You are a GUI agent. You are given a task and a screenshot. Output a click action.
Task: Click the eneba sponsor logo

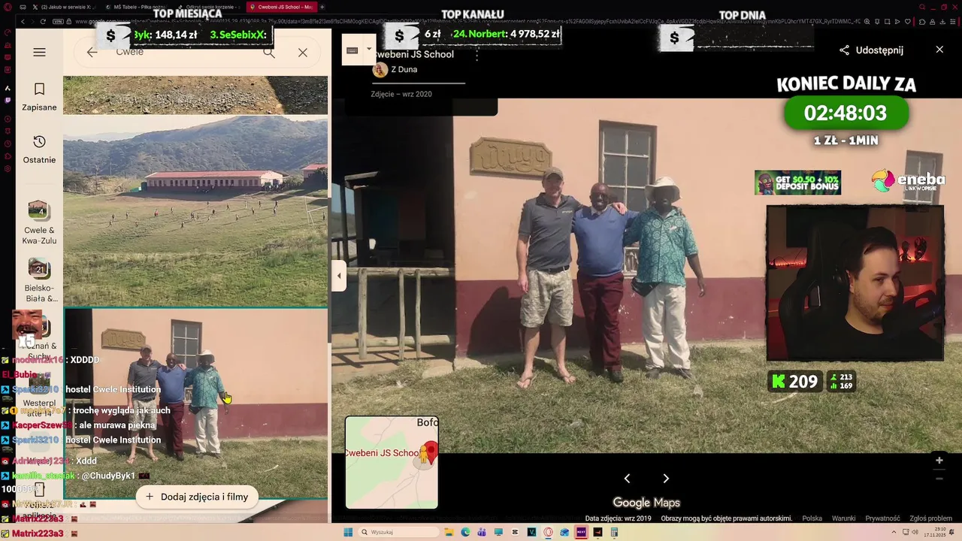[908, 181]
